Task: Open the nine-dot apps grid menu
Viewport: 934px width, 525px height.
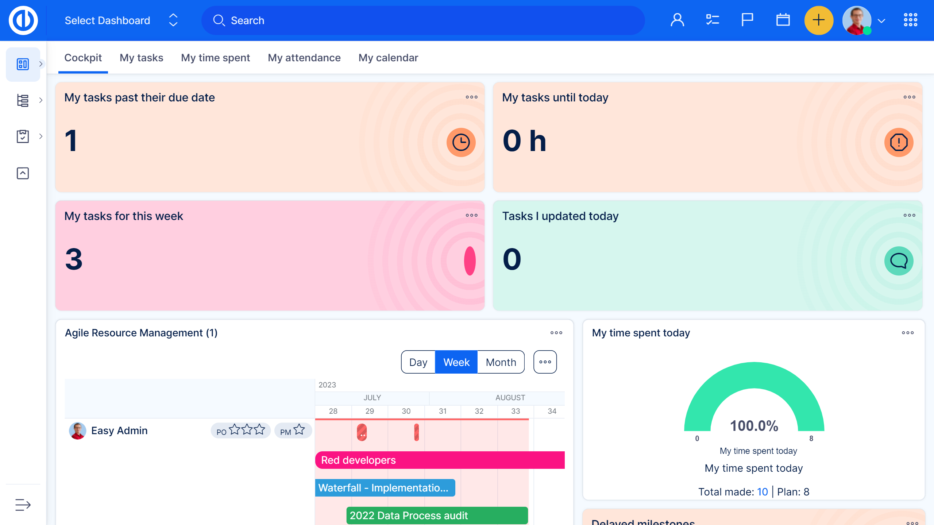Action: pyautogui.click(x=910, y=20)
